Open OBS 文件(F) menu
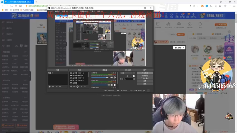Image resolution: width=237 pixels, height=133 pixels. point(51,11)
